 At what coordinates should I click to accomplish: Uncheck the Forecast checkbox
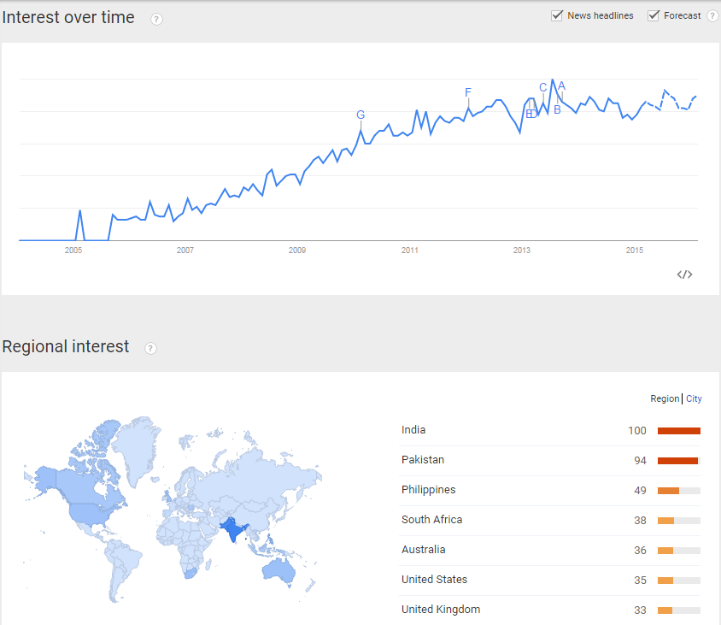pyautogui.click(x=654, y=15)
